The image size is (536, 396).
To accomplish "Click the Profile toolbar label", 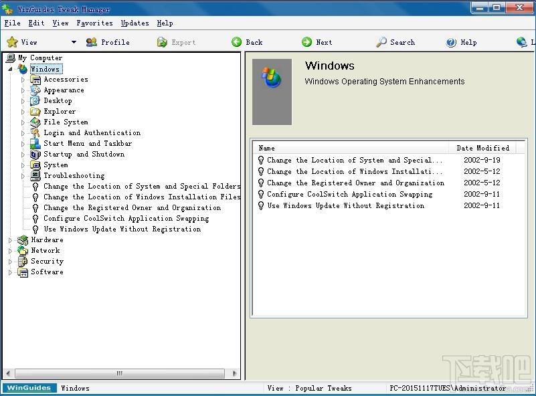I will [116, 42].
